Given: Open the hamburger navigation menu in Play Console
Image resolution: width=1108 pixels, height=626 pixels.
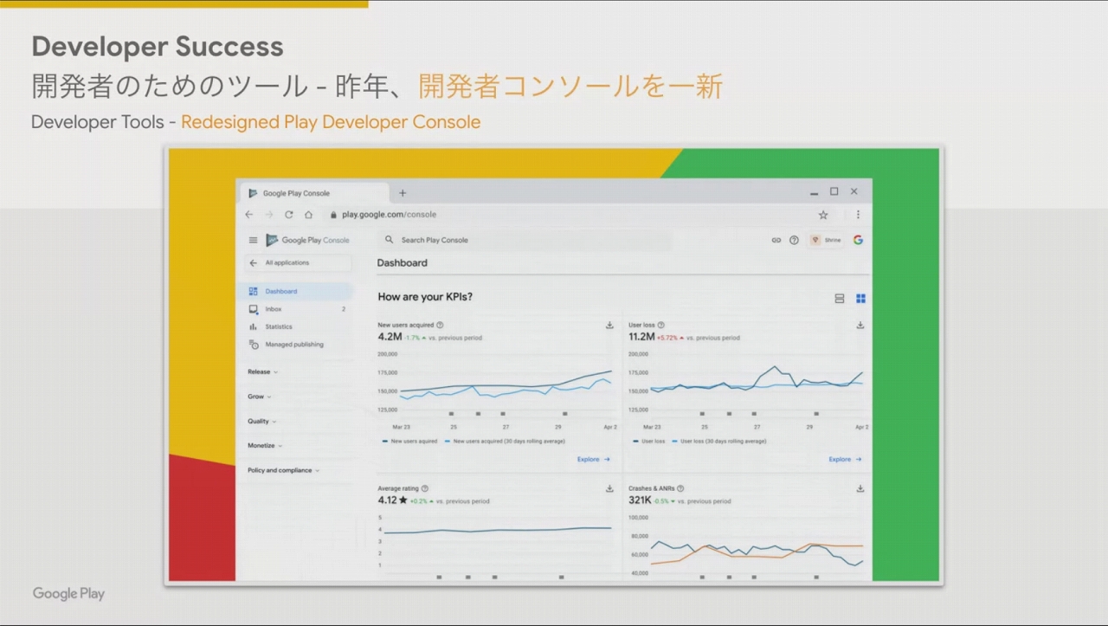Looking at the screenshot, I should click(x=253, y=240).
